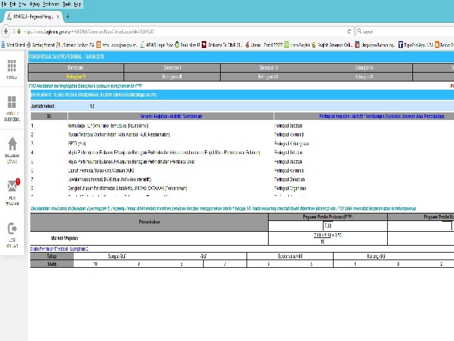Click the Log Keluar logout icon
Image resolution: width=454 pixels, height=341 pixels.
click(x=12, y=229)
